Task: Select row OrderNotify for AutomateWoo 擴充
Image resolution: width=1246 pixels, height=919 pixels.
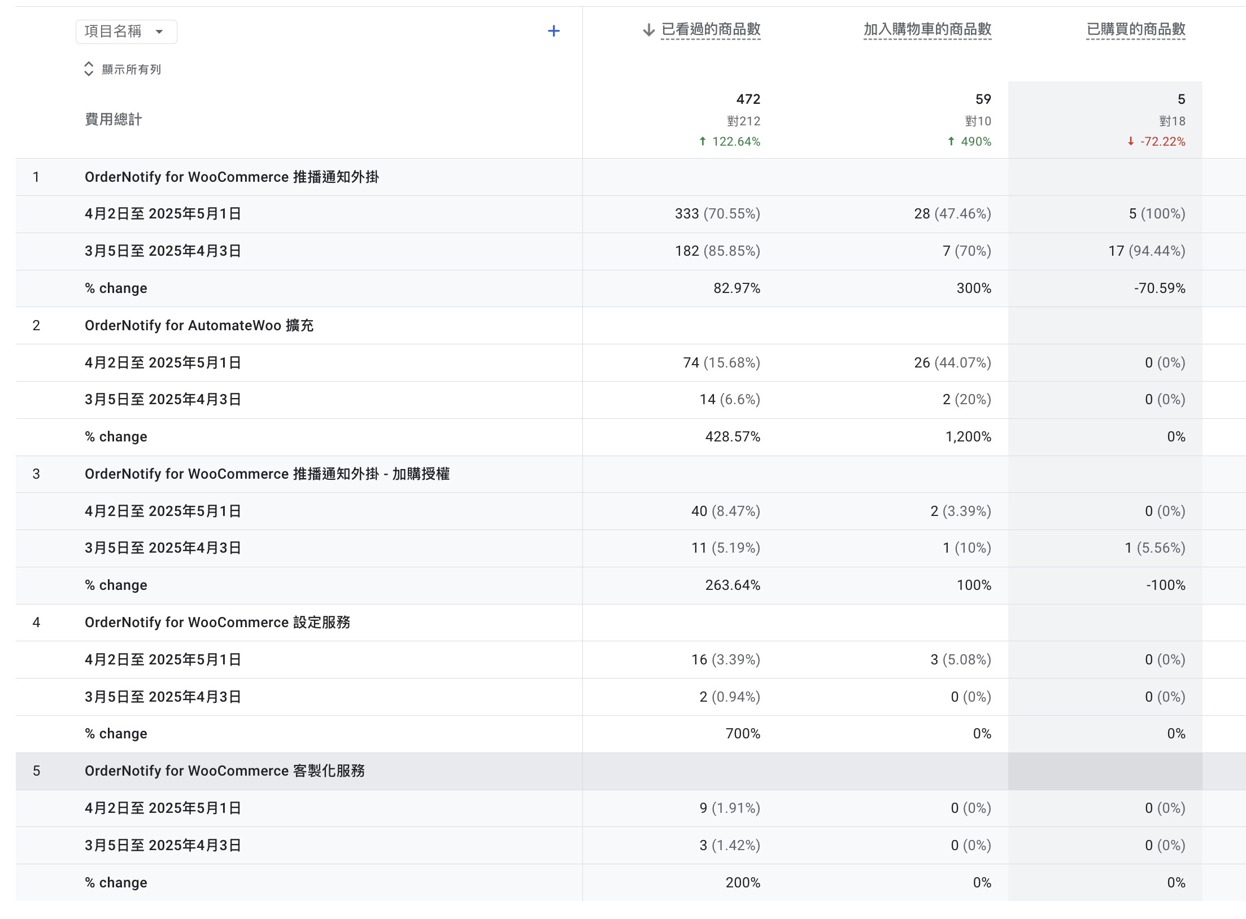Action: pos(199,326)
